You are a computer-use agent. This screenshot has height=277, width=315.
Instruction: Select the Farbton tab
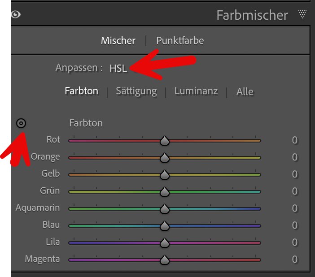click(x=82, y=91)
